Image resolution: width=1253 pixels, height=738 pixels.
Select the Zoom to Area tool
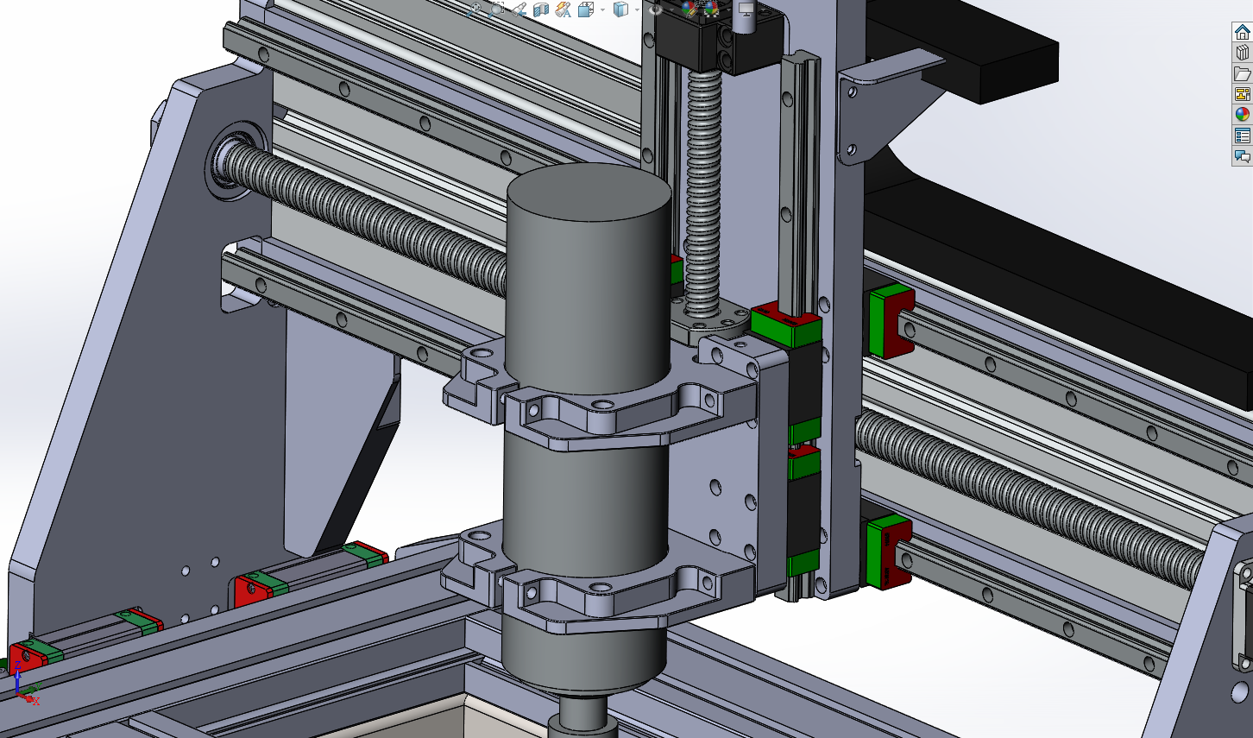point(497,9)
